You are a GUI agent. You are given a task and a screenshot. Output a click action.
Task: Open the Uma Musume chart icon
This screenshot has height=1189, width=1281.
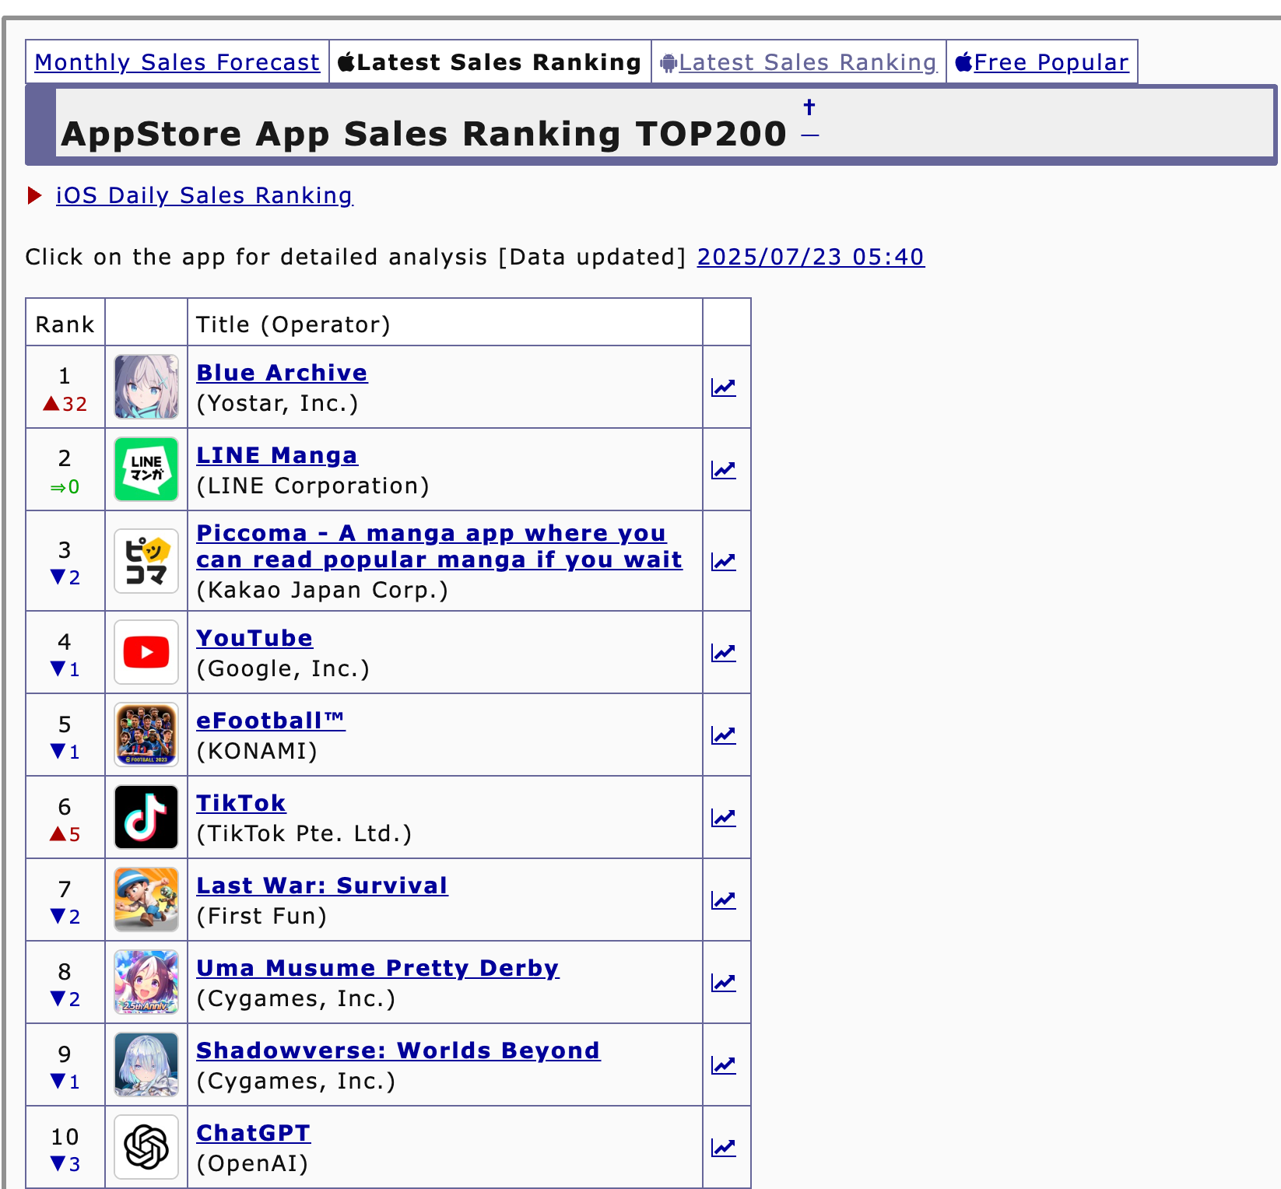click(x=724, y=982)
